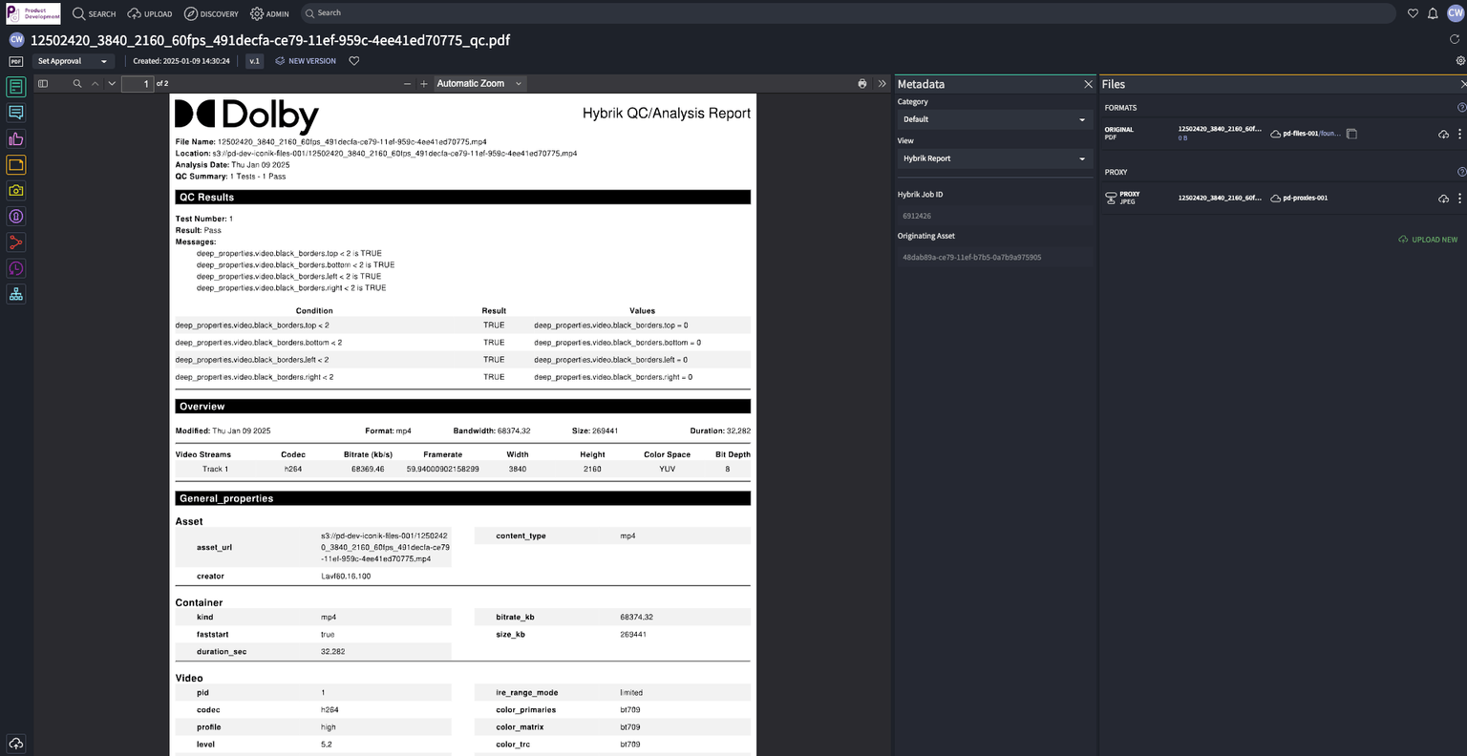
Task: Go to previous PDF page arrow
Action: coord(95,84)
